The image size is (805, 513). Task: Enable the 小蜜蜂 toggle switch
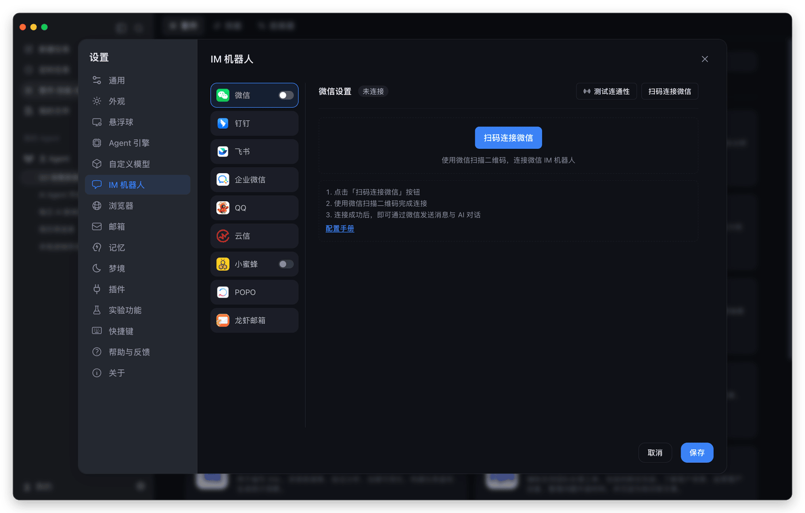tap(286, 264)
